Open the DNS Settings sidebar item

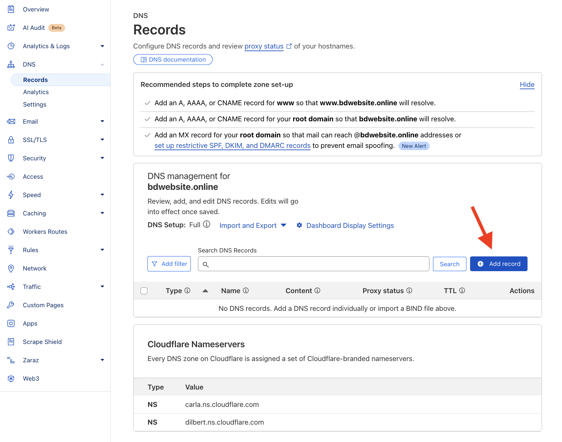pyautogui.click(x=34, y=105)
